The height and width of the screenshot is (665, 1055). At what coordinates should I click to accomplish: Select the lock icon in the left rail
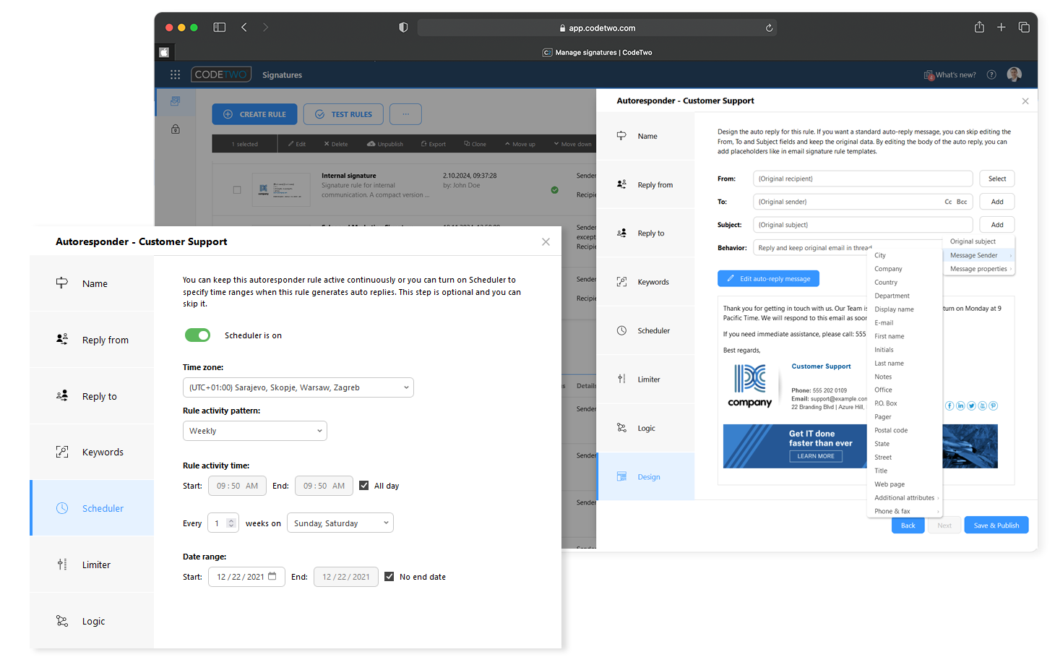tap(175, 129)
